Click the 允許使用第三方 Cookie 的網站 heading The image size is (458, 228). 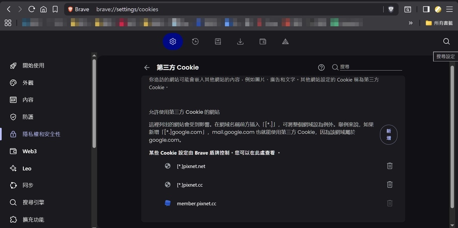coord(184,112)
